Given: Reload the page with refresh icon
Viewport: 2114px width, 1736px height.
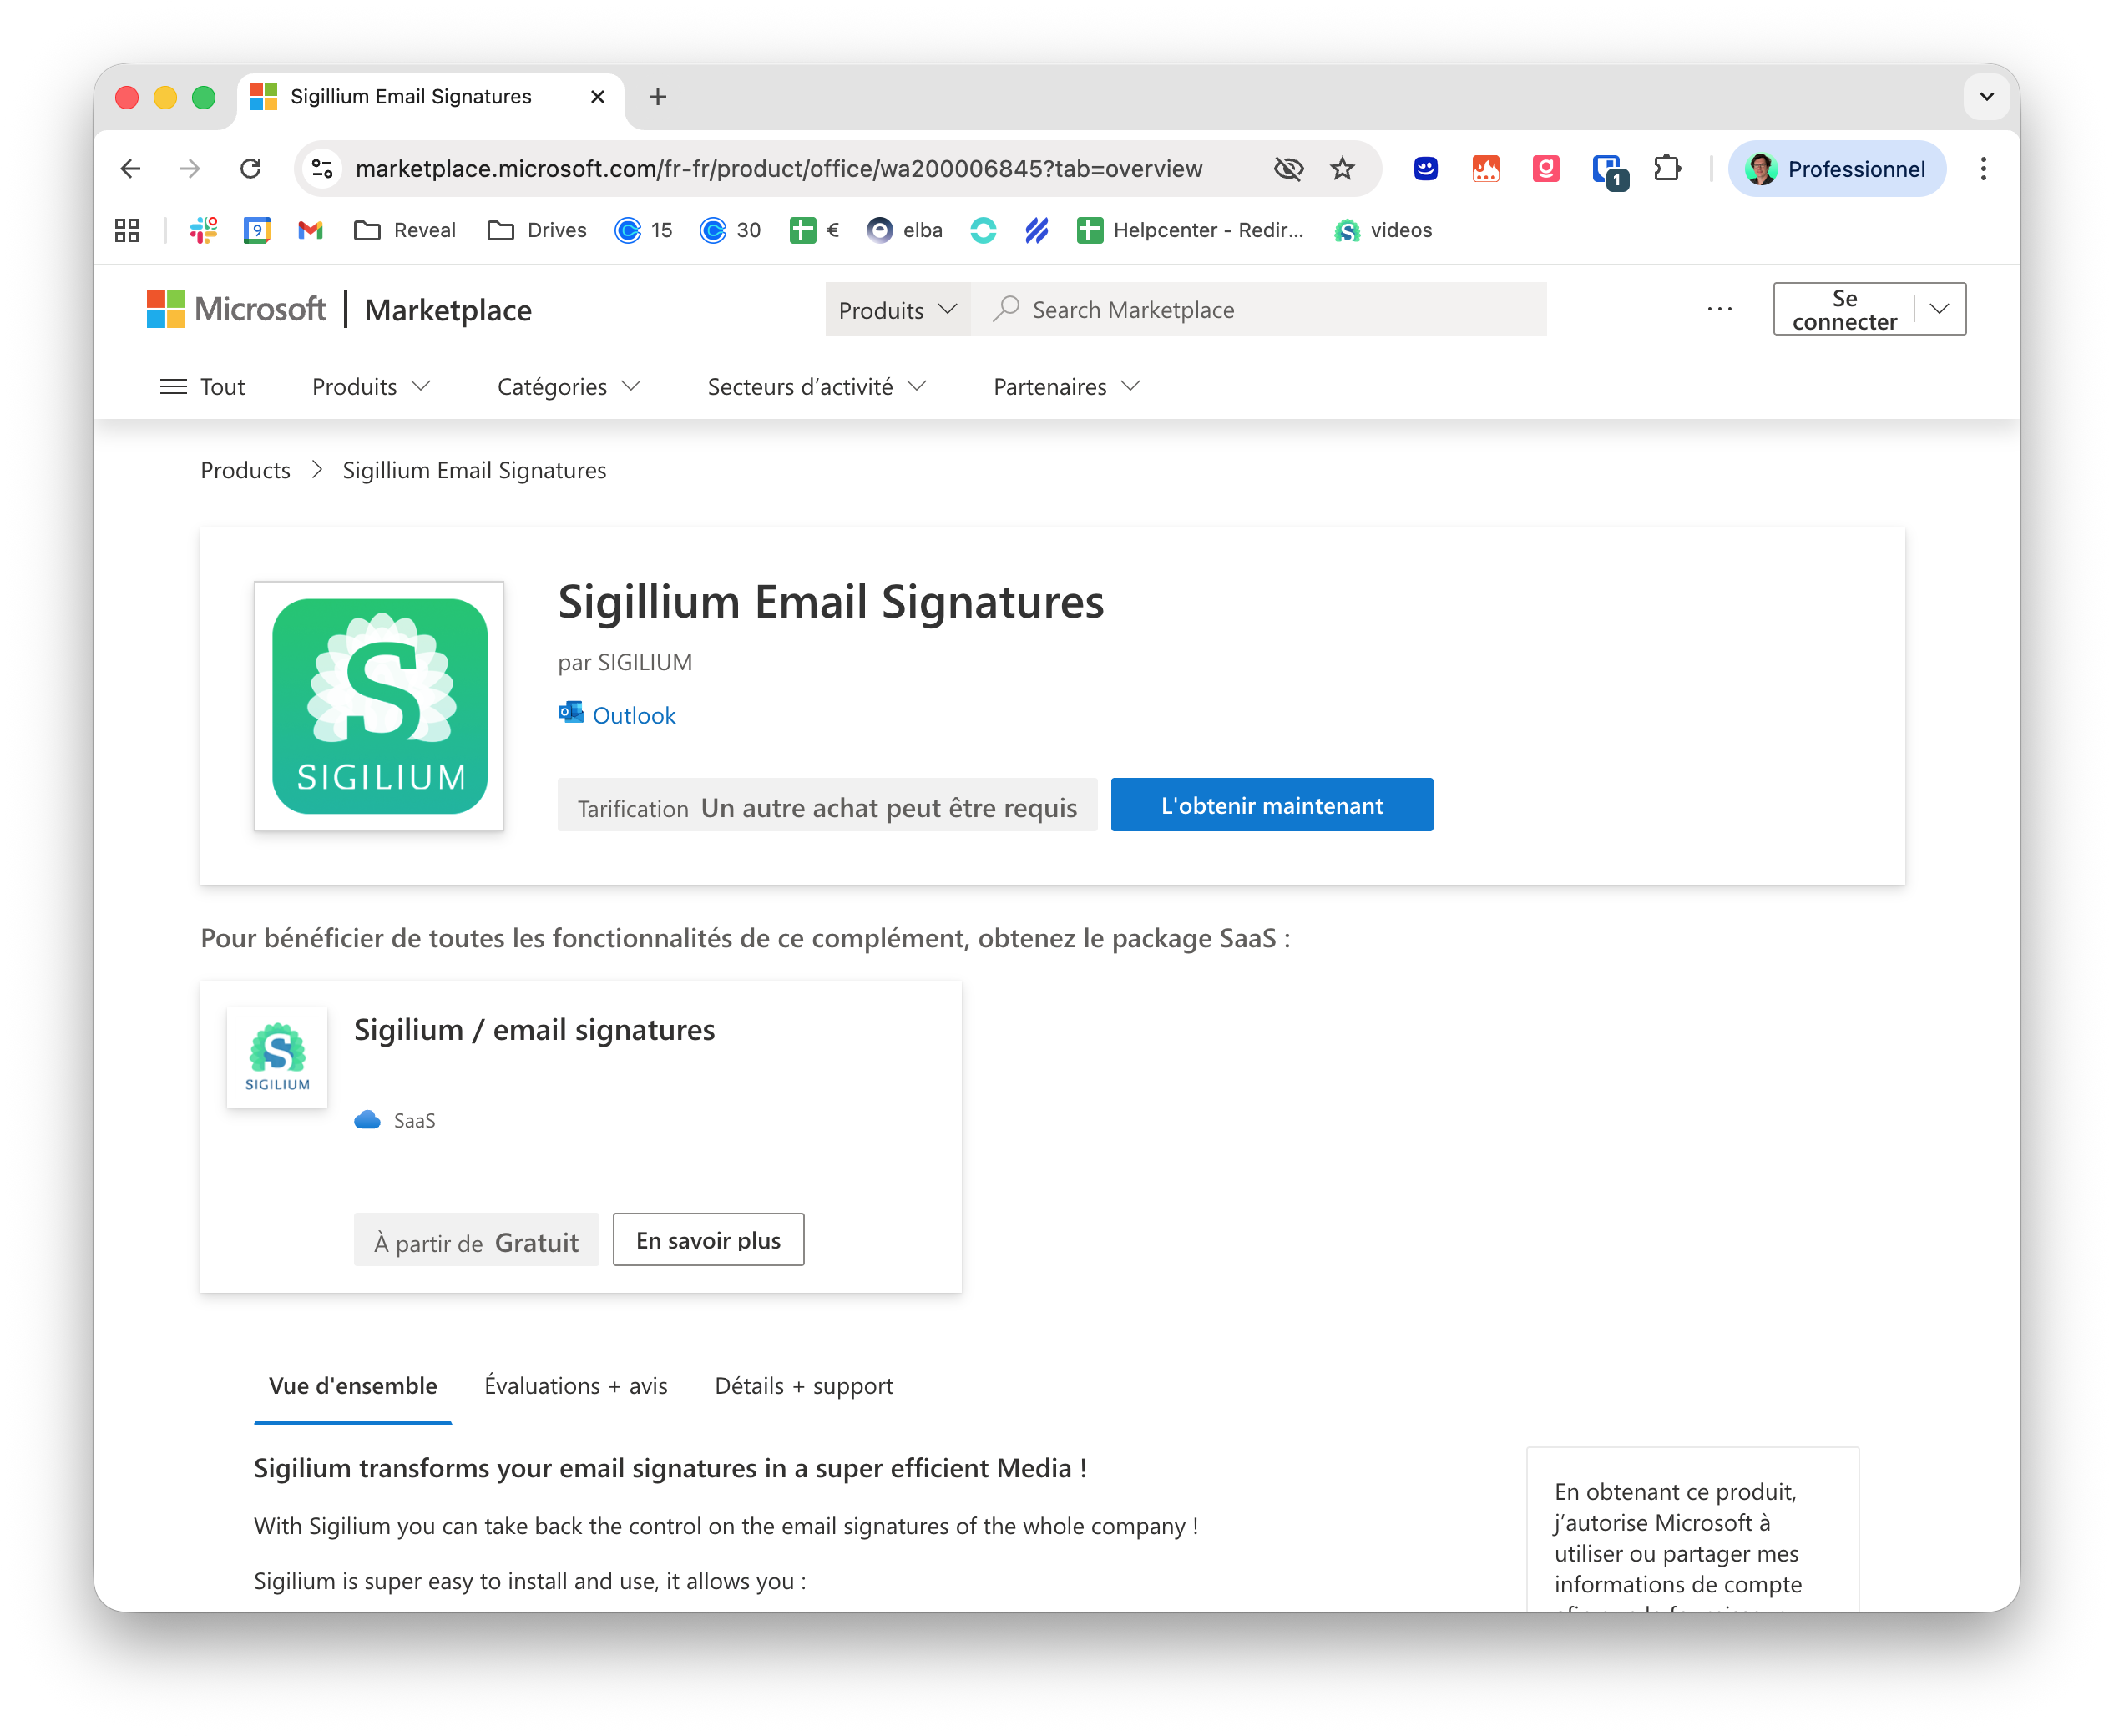Looking at the screenshot, I should (x=250, y=169).
